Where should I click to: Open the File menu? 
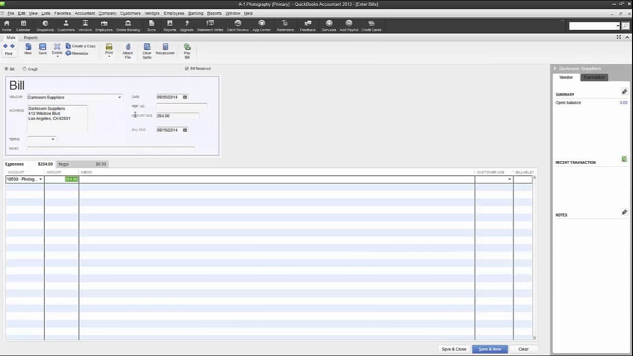tap(10, 13)
